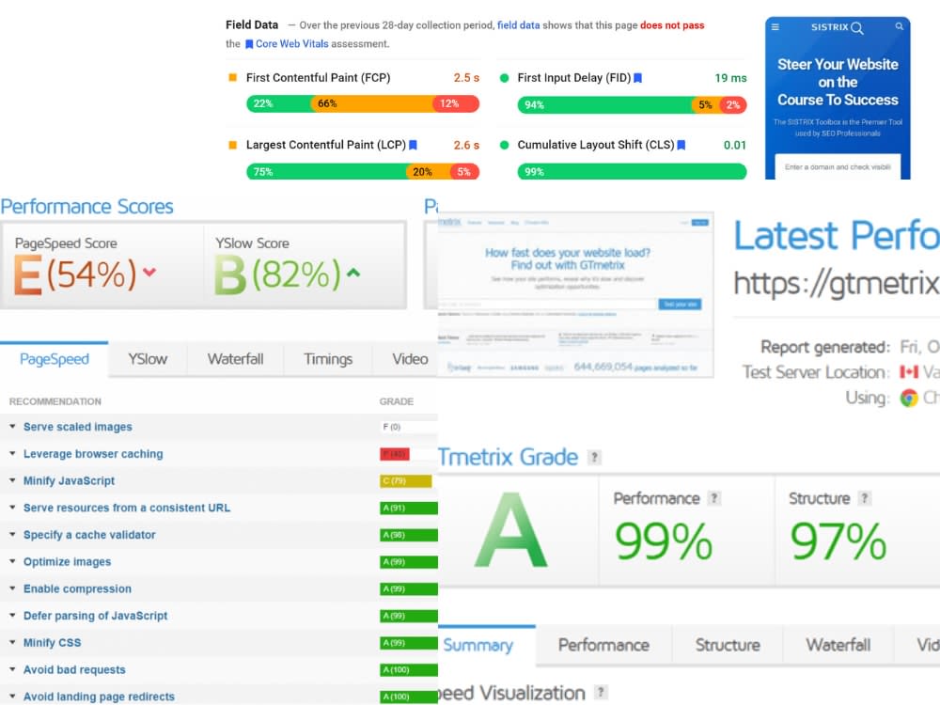Viewport: 940px width, 705px height.
Task: Click the SISTRIX logo magnifier
Action: click(x=857, y=28)
